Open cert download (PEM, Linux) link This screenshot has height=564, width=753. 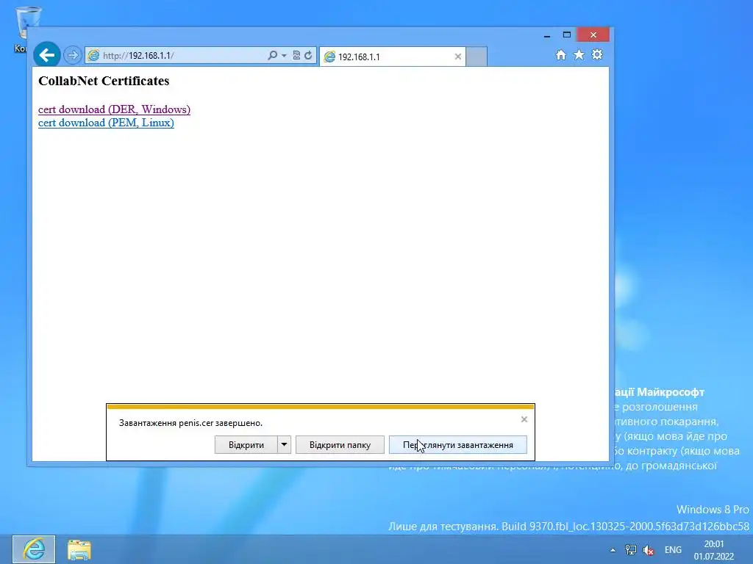106,123
